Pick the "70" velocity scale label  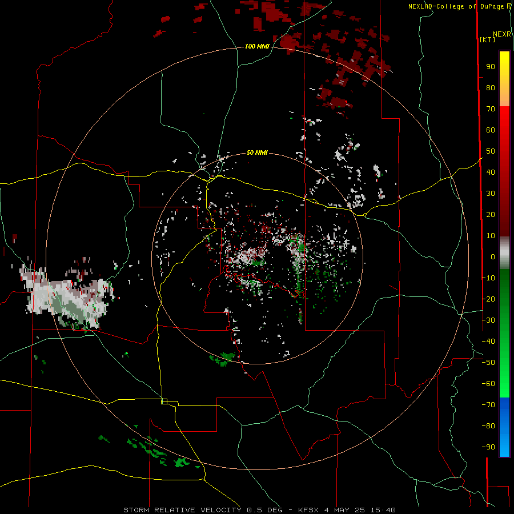tap(491, 109)
